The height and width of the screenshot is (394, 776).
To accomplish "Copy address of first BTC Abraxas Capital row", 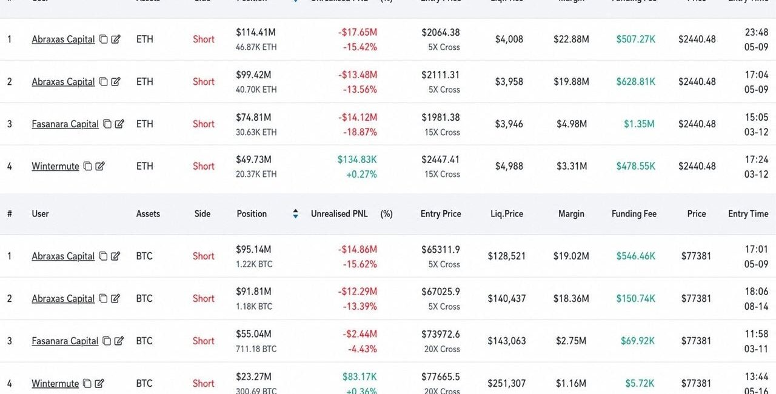I will (103, 256).
